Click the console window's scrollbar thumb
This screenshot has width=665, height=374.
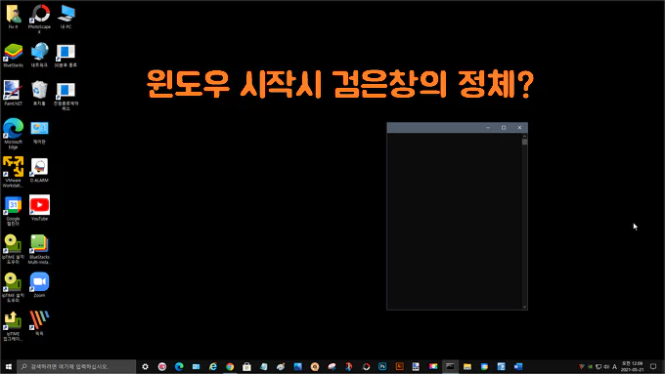[x=524, y=143]
